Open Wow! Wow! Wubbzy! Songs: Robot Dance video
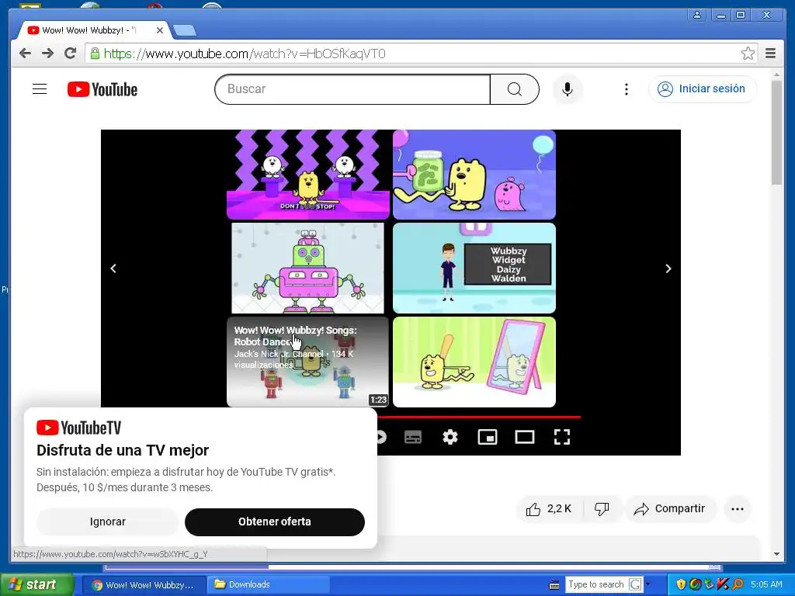Image resolution: width=795 pixels, height=596 pixels. pos(307,362)
